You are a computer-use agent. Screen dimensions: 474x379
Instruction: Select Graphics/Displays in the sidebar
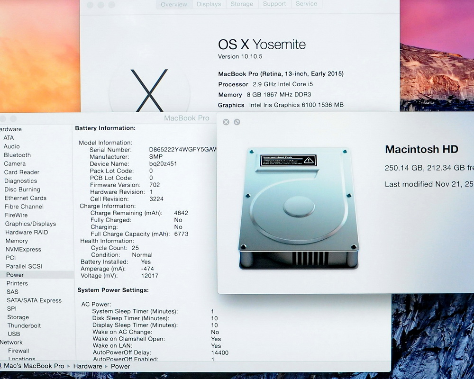click(x=30, y=224)
